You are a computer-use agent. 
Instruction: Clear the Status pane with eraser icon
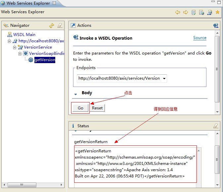[x=216, y=126]
